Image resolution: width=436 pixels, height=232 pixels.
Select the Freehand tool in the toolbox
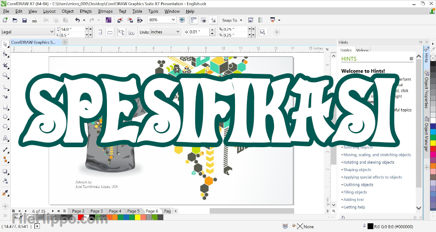pyautogui.click(x=5, y=87)
